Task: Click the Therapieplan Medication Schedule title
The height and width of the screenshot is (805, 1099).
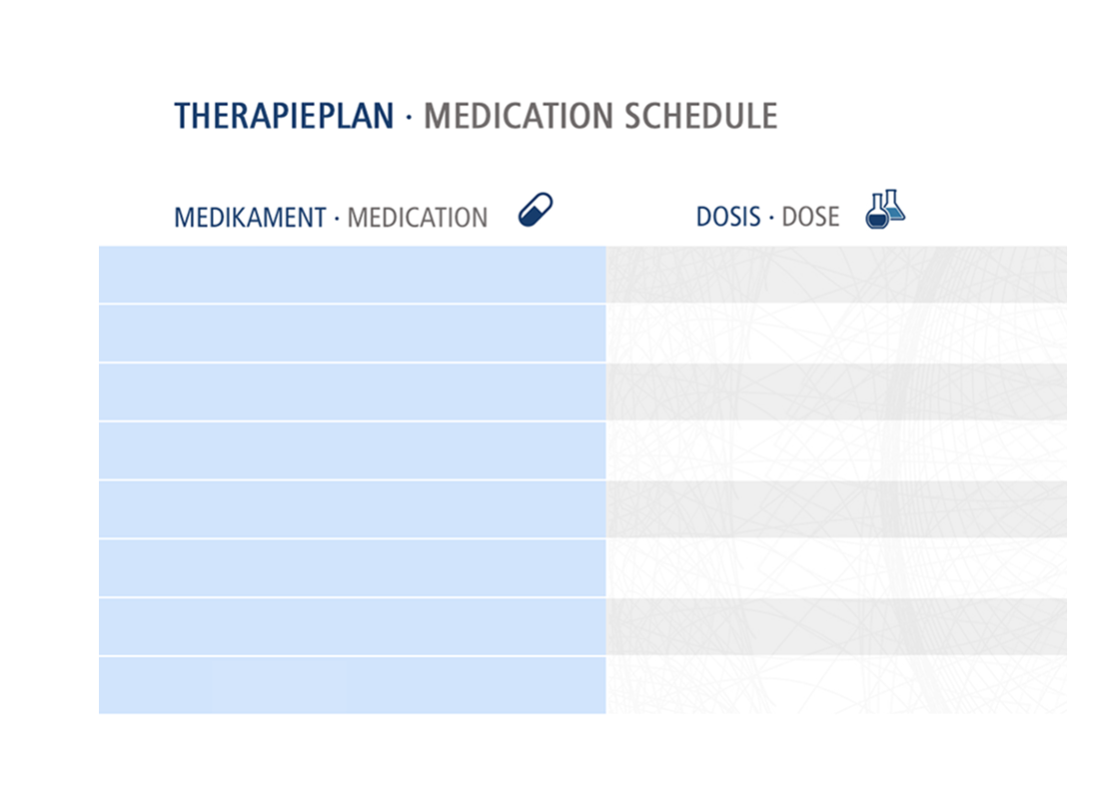Action: (476, 116)
